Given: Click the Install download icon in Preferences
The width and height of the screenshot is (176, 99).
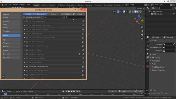Looking at the screenshot, I should pyautogui.click(x=62, y=14).
